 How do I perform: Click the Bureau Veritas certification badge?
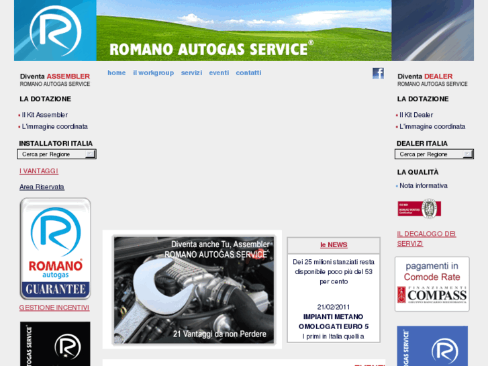(420, 208)
